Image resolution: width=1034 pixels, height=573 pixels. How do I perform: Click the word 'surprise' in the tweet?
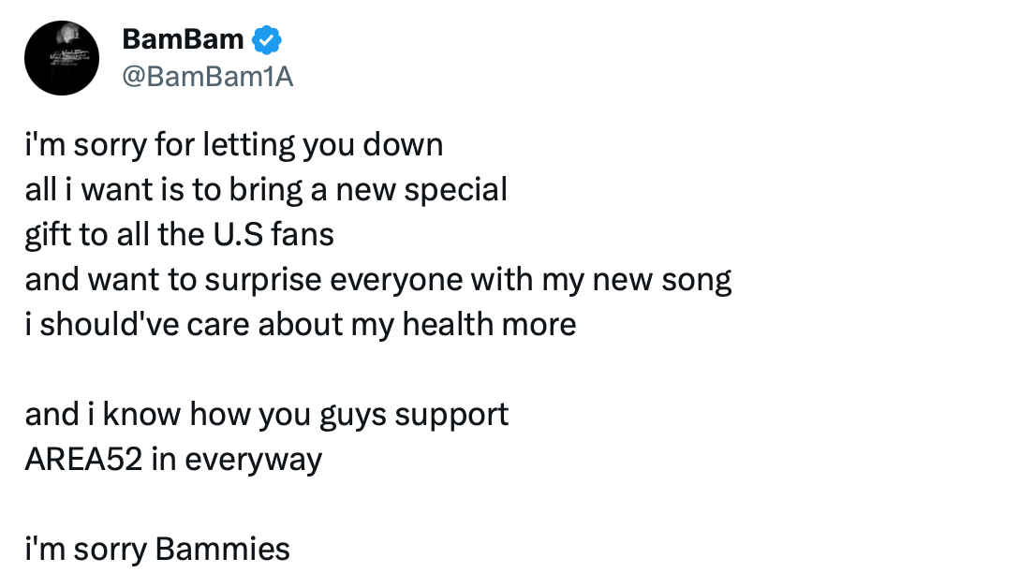[x=263, y=281]
